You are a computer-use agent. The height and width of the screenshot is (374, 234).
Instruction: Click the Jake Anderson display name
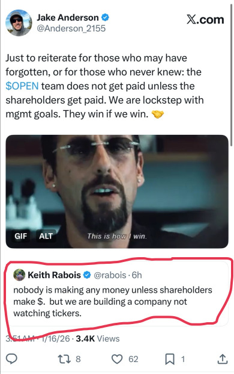[x=68, y=17]
